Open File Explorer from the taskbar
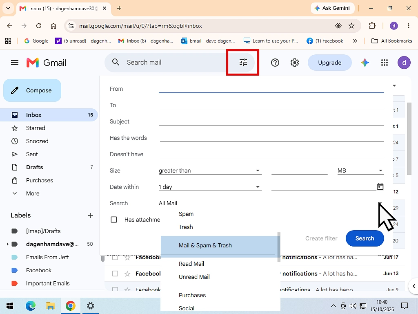 point(50,306)
